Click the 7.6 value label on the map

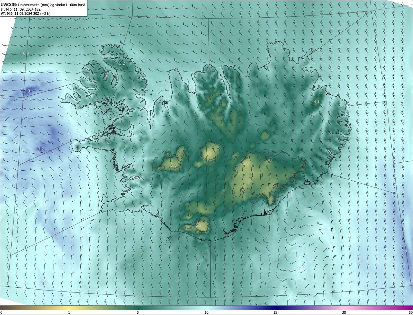(x=198, y=264)
